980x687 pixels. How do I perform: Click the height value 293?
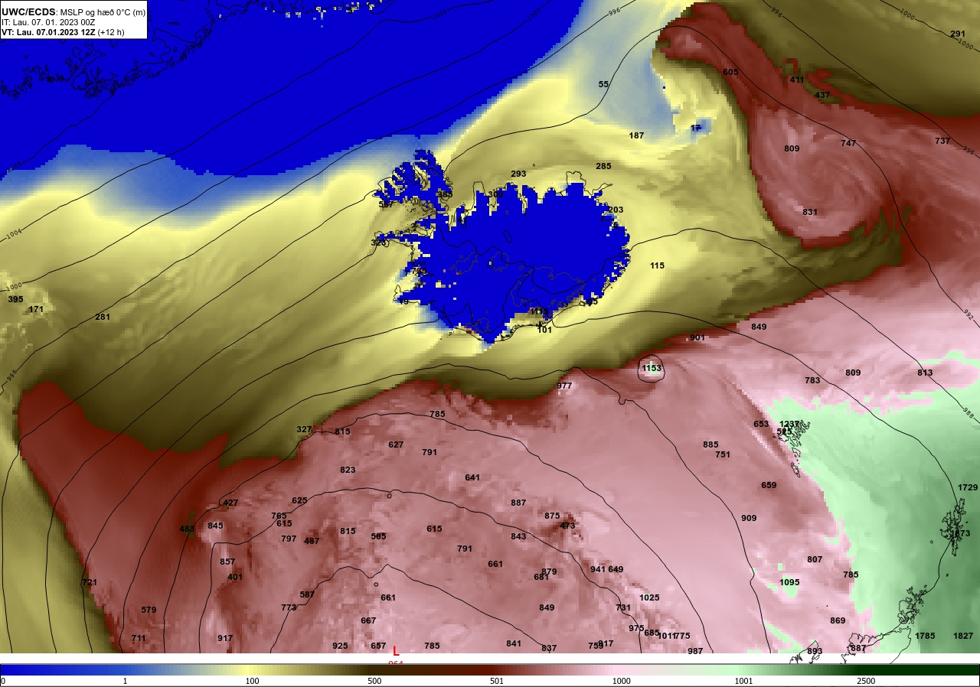coord(518,174)
